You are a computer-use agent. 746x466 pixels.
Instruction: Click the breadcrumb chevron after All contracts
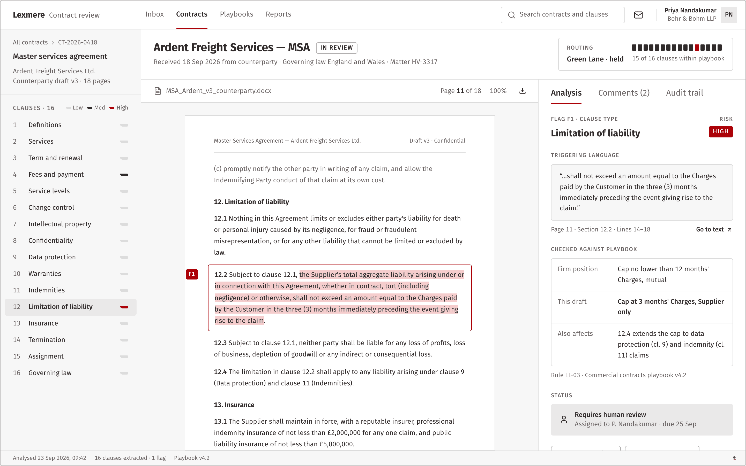[53, 43]
